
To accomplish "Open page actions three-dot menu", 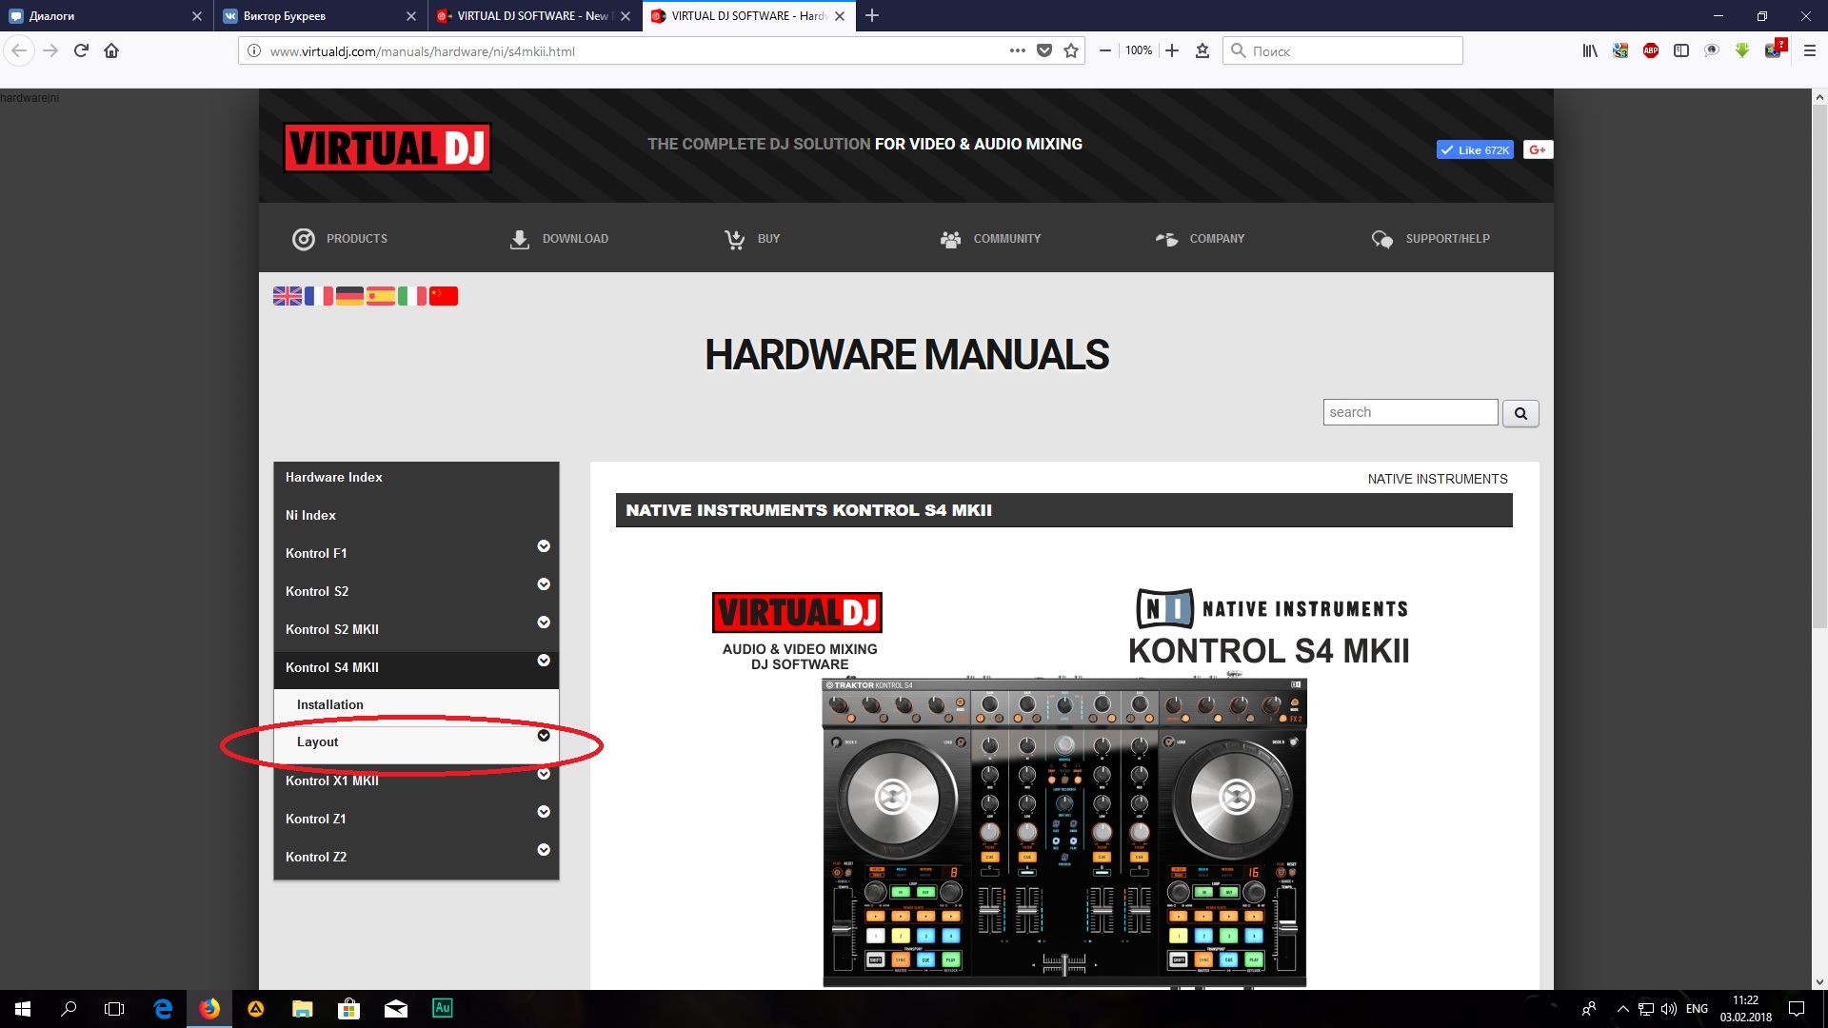I will click(x=1018, y=50).
